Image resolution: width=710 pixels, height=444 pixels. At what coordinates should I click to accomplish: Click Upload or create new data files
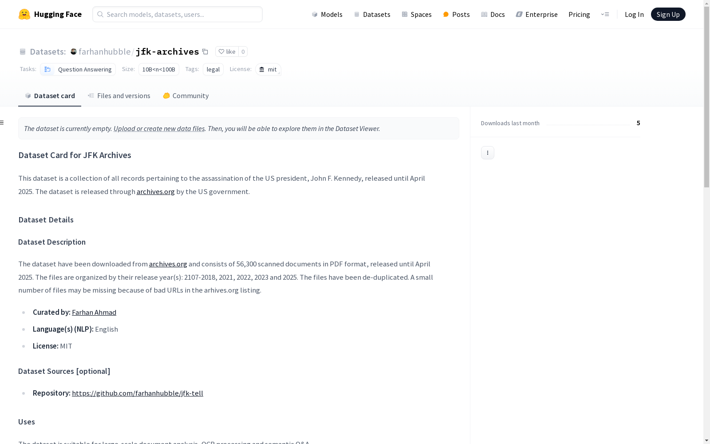(159, 128)
